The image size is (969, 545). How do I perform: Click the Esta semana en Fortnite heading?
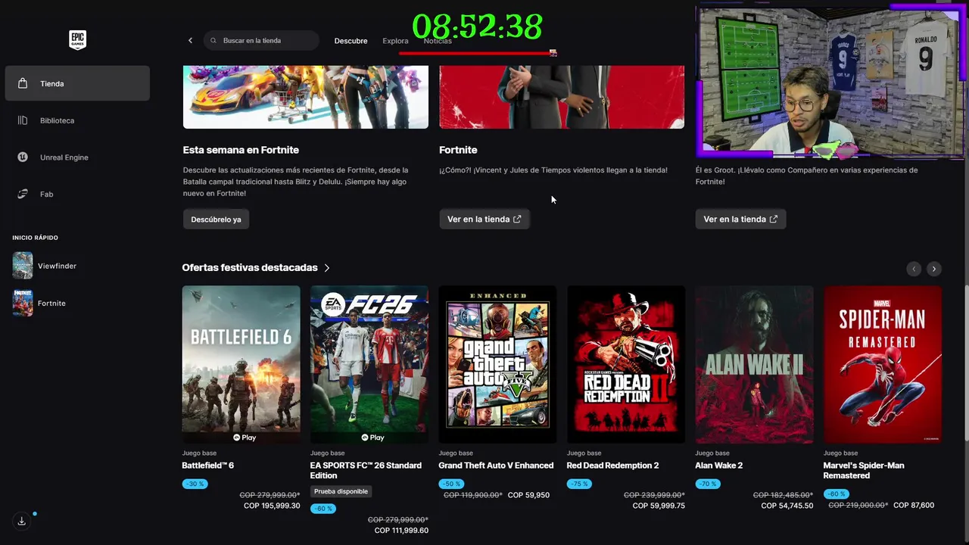click(x=241, y=150)
